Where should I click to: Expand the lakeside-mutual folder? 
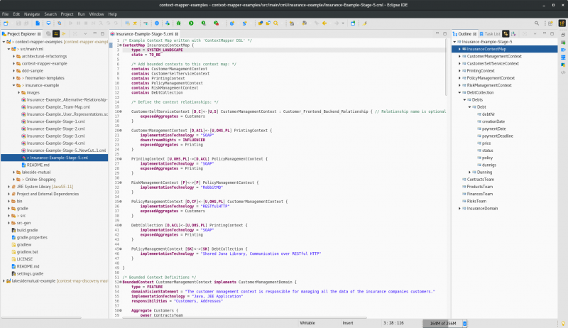(13, 173)
